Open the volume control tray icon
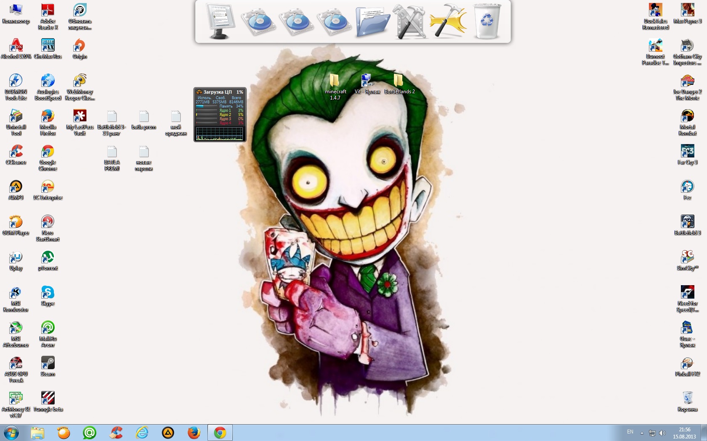The height and width of the screenshot is (441, 707). [662, 433]
